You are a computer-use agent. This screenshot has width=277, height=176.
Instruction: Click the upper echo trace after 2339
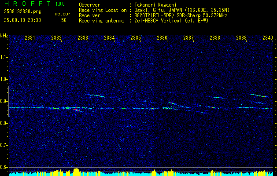coord(259,95)
